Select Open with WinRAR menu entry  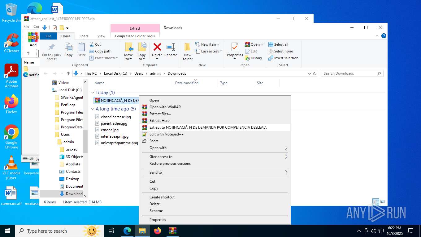point(215,107)
